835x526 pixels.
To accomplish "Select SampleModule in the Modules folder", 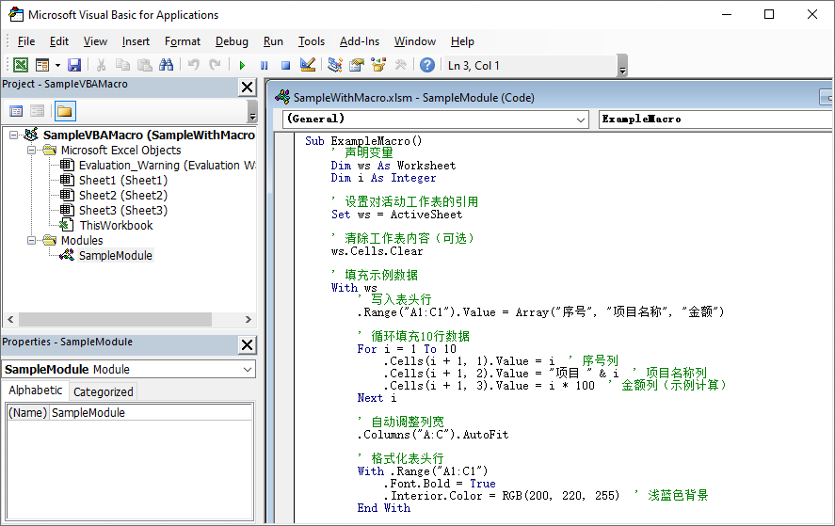I will [x=116, y=256].
